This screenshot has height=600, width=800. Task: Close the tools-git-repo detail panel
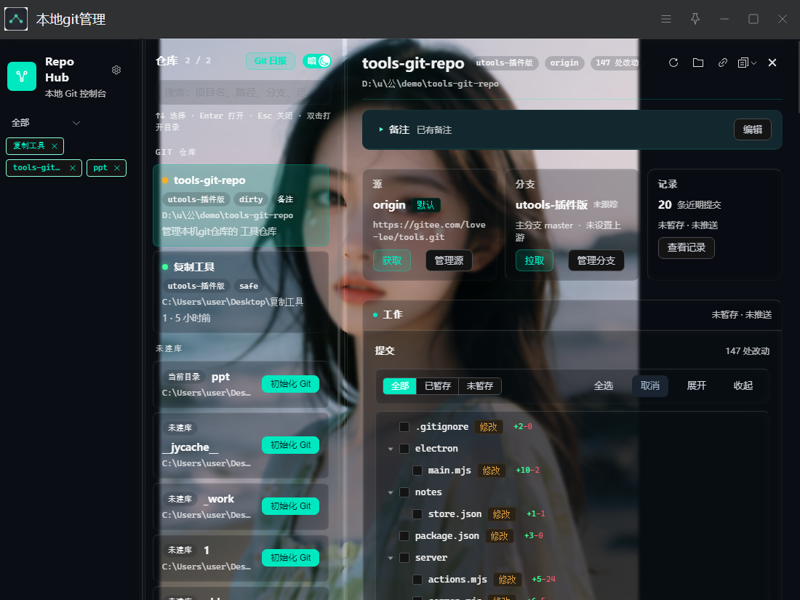coord(772,63)
